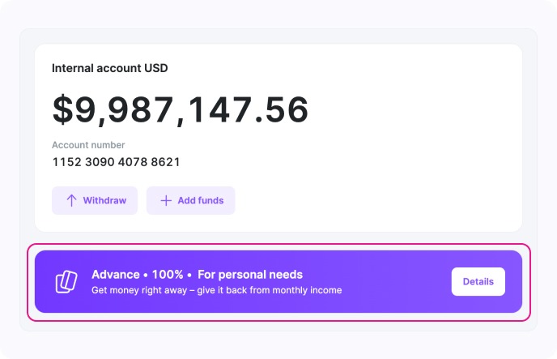The image size is (557, 359).
Task: Click first account number group 1152
Action: [x=66, y=162]
